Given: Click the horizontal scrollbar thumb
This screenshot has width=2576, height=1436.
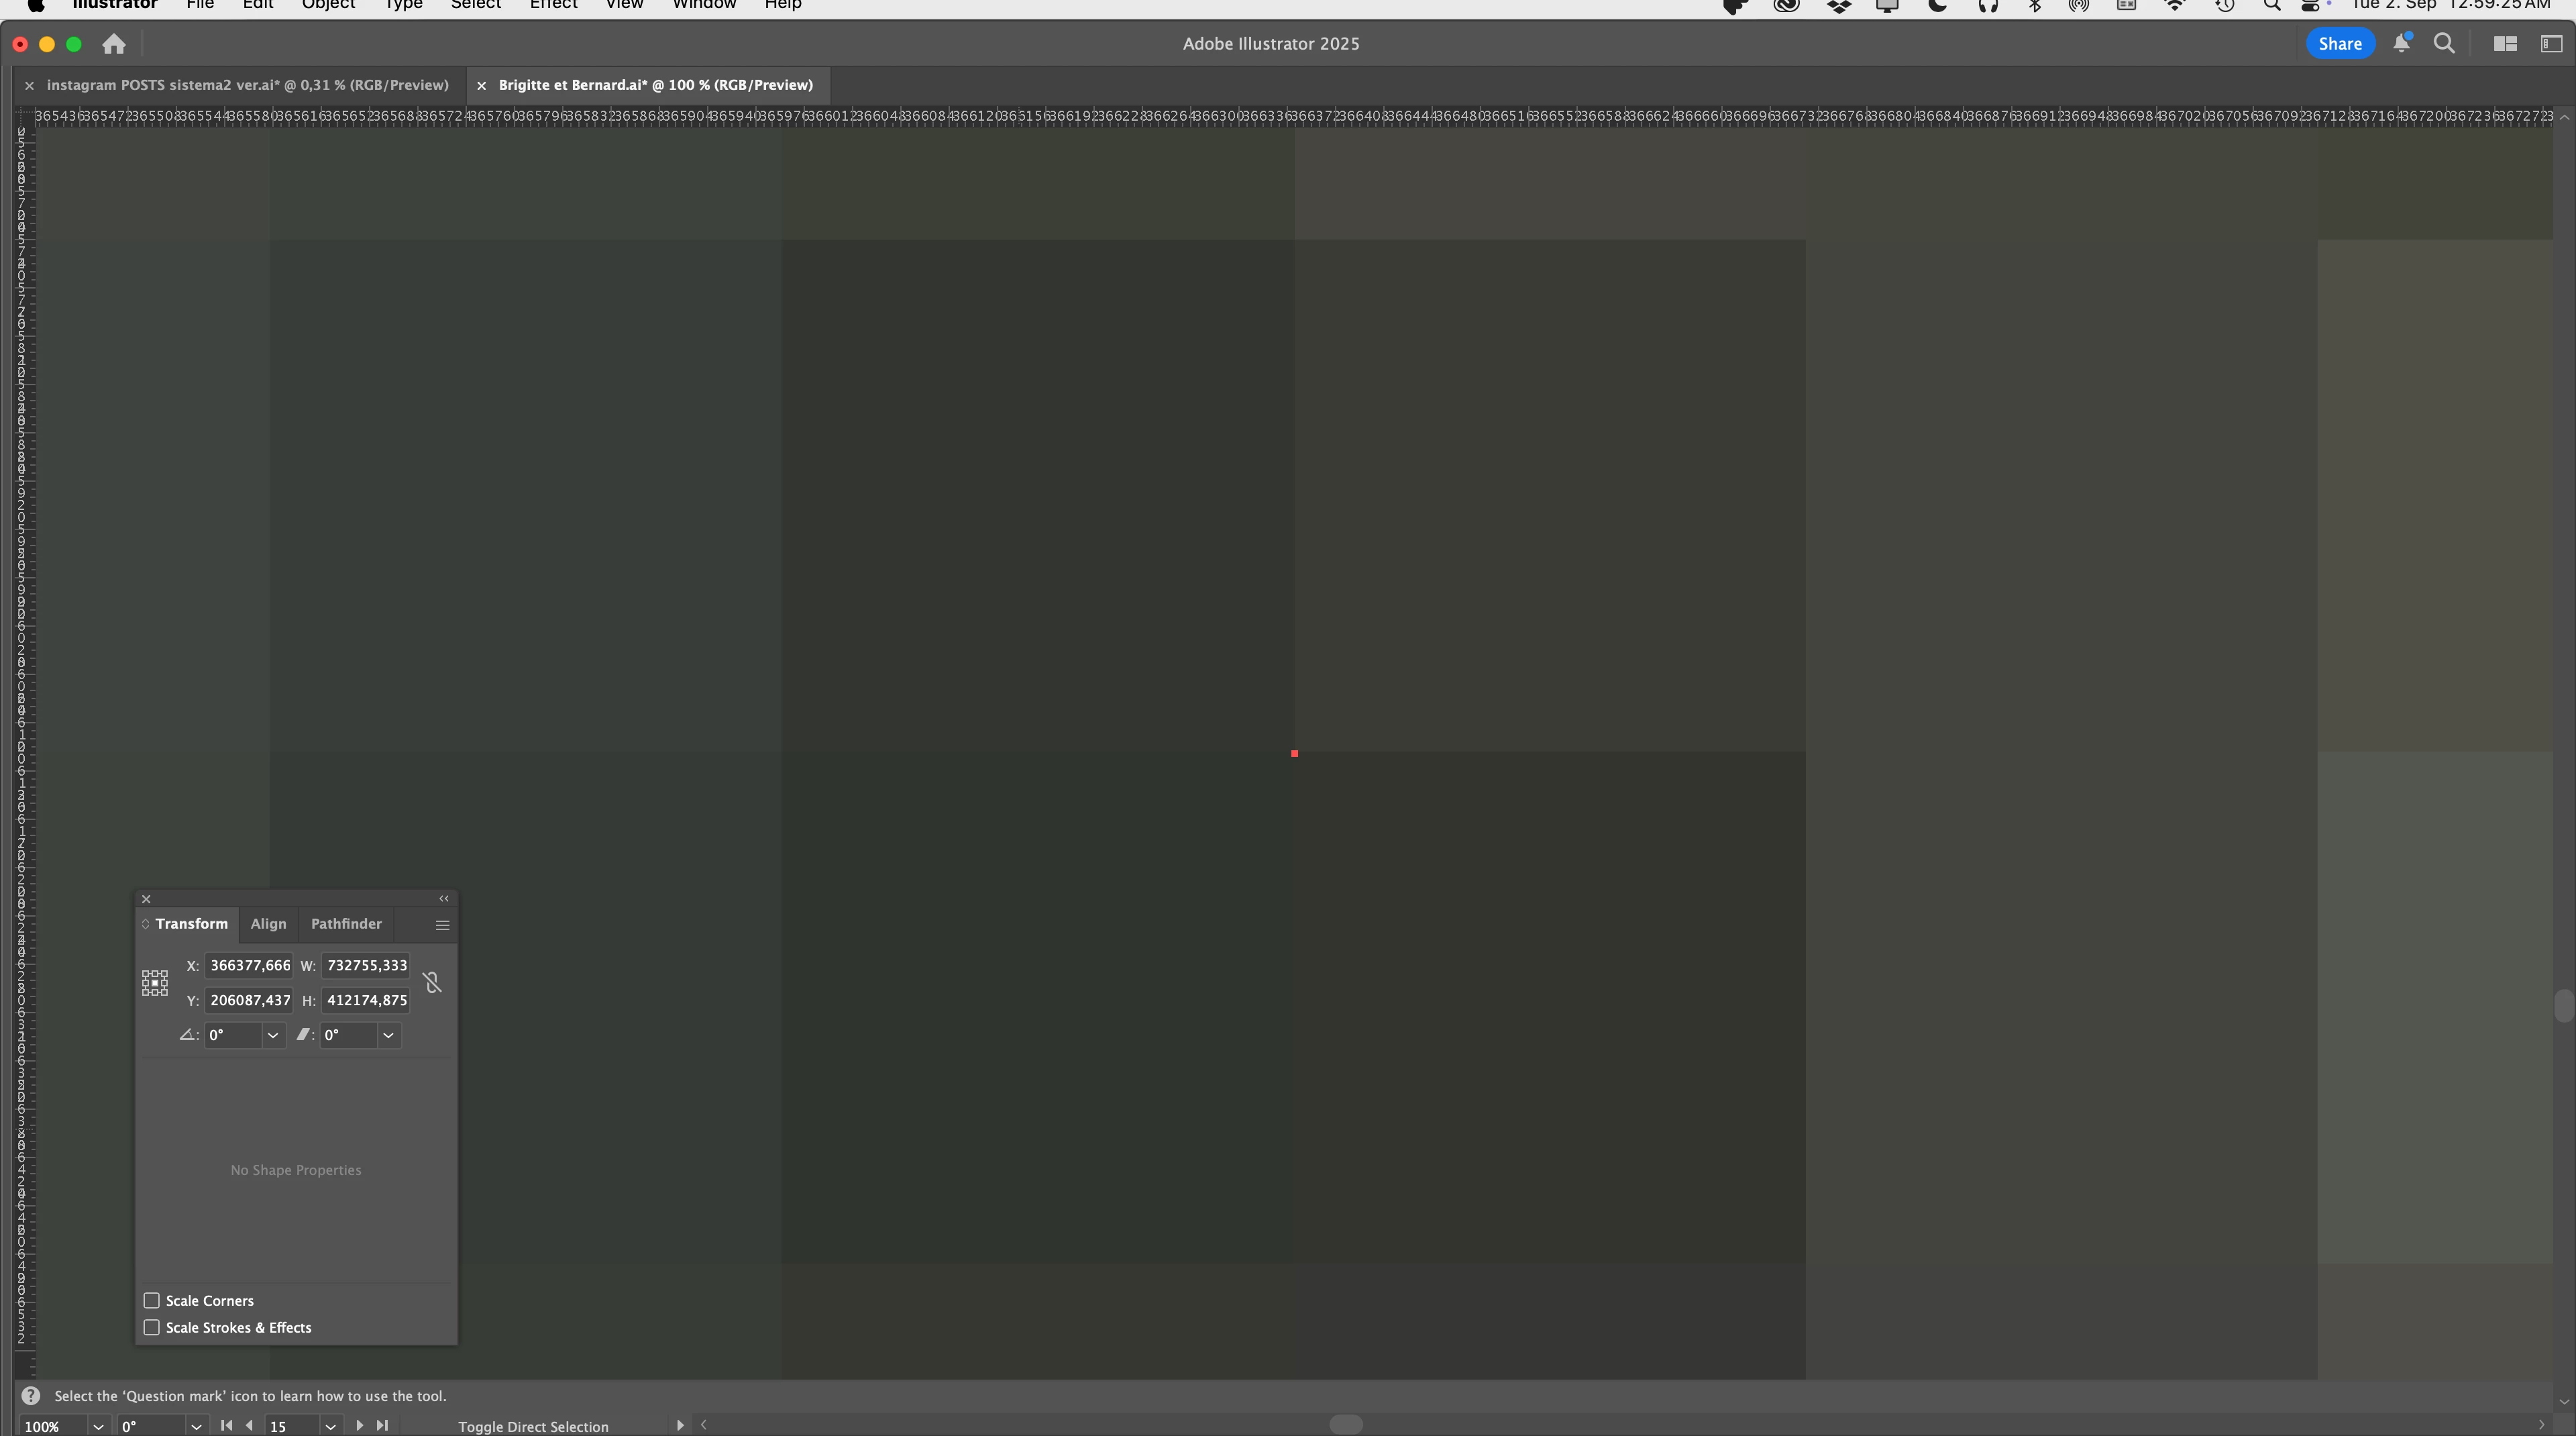Looking at the screenshot, I should [1345, 1424].
